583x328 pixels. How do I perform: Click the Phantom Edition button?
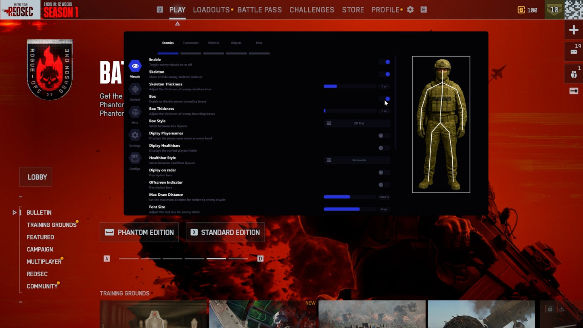click(x=139, y=232)
